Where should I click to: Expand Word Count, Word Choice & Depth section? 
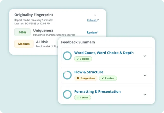145,56
